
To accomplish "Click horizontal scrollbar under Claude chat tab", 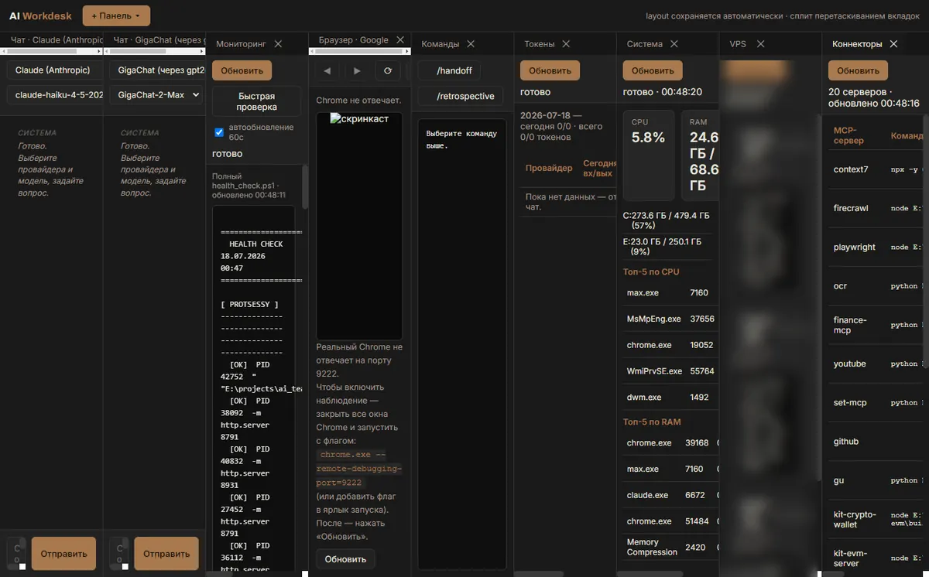I will click(50, 51).
